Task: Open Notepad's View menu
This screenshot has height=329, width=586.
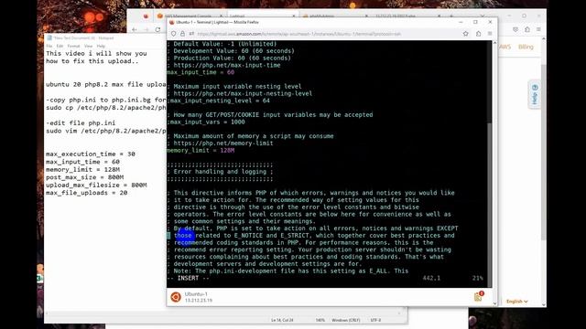Action: tap(88, 46)
